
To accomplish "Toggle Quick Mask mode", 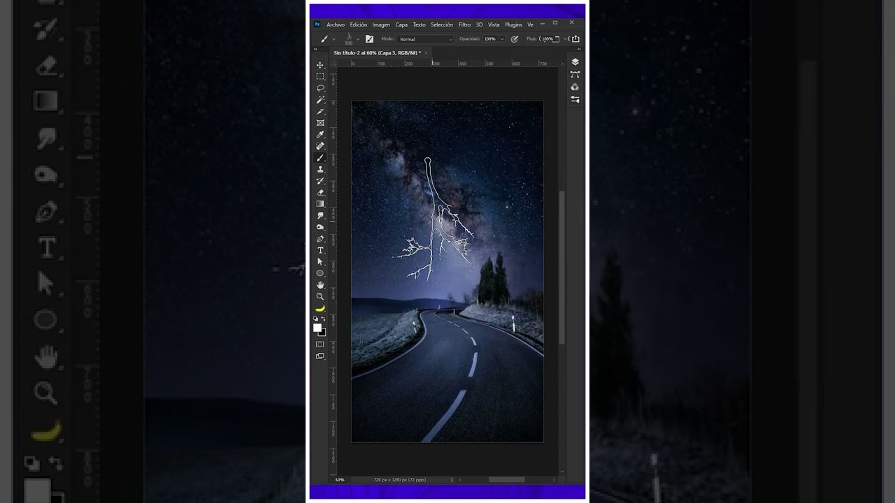I will [320, 344].
